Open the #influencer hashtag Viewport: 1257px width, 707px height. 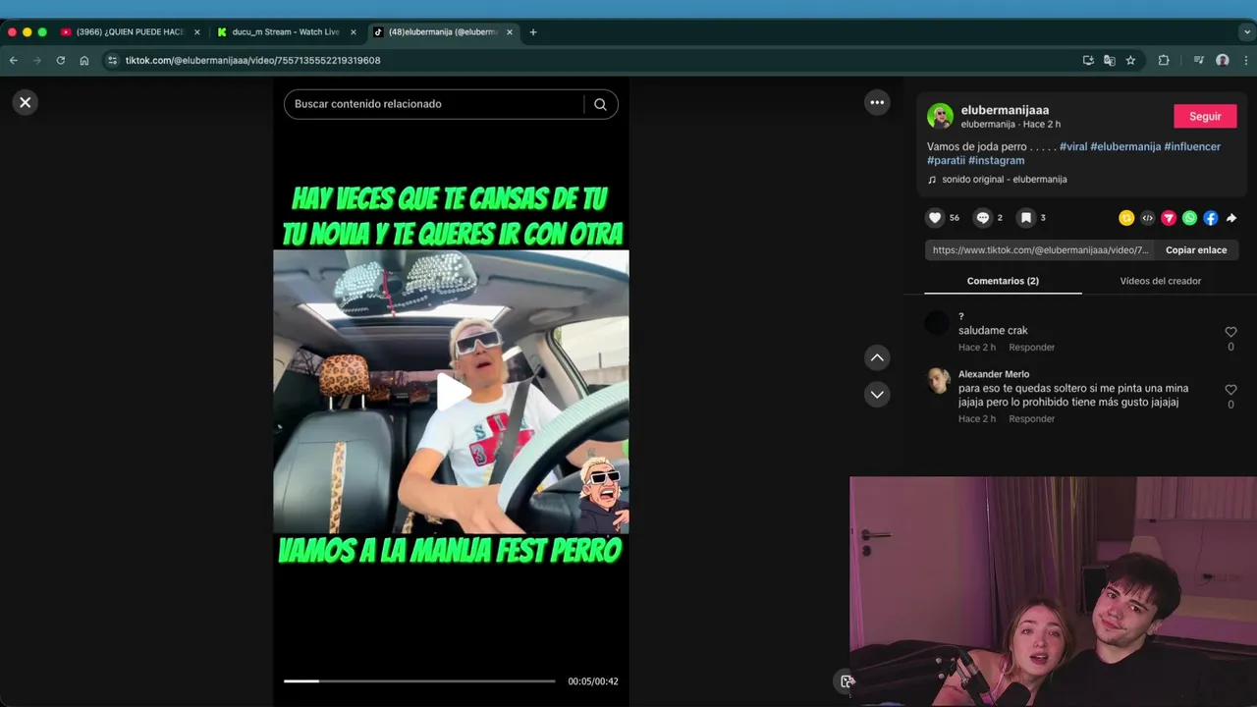tap(1192, 146)
